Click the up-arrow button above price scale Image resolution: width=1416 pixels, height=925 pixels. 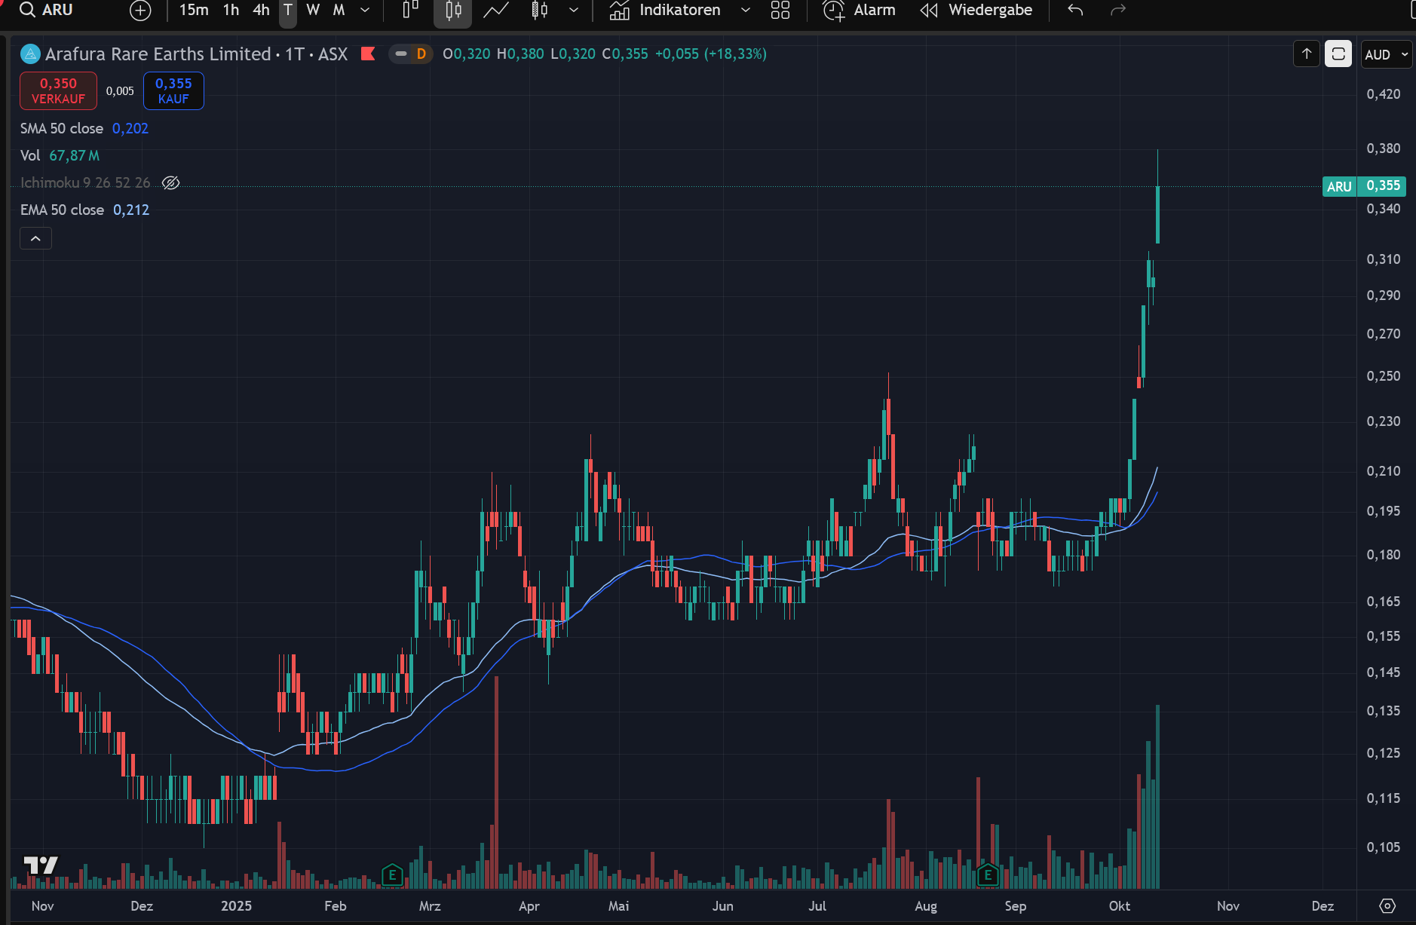coord(1307,54)
